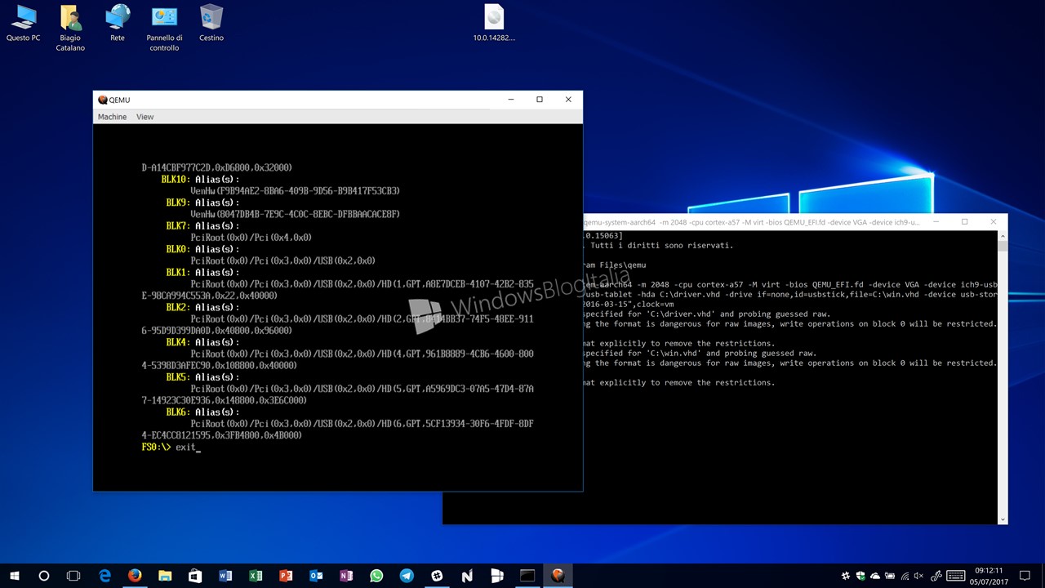
Task: Close the QEMU window
Action: [x=568, y=100]
